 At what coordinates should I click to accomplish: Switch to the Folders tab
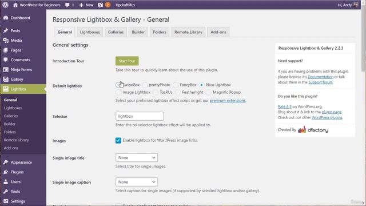pyautogui.click(x=160, y=32)
